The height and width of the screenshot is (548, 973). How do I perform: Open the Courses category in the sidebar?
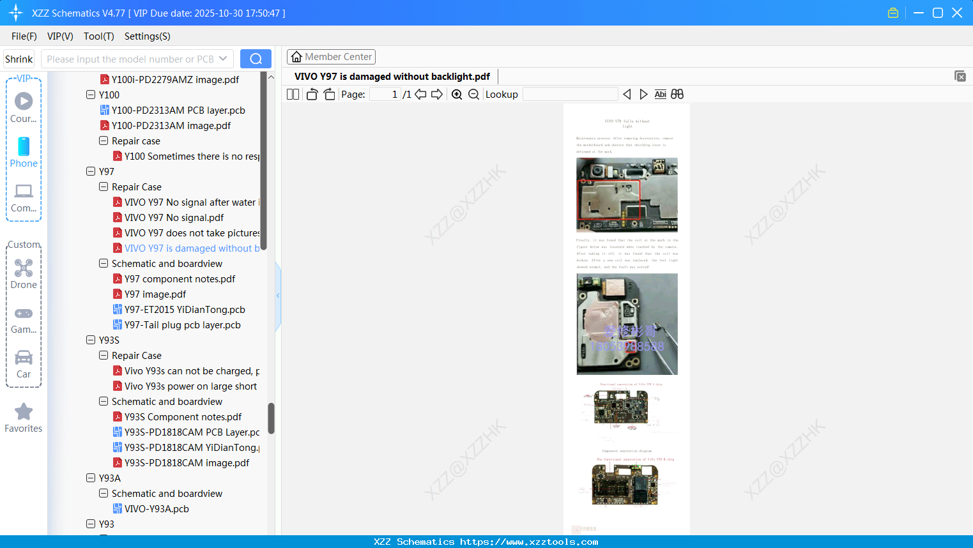24,107
